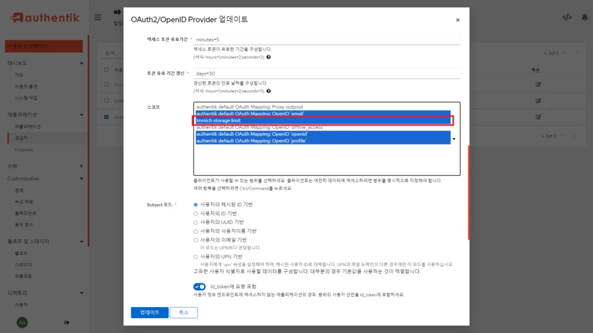This screenshot has height=333, width=593.
Task: Click the 업데이트 button
Action: 149,312
